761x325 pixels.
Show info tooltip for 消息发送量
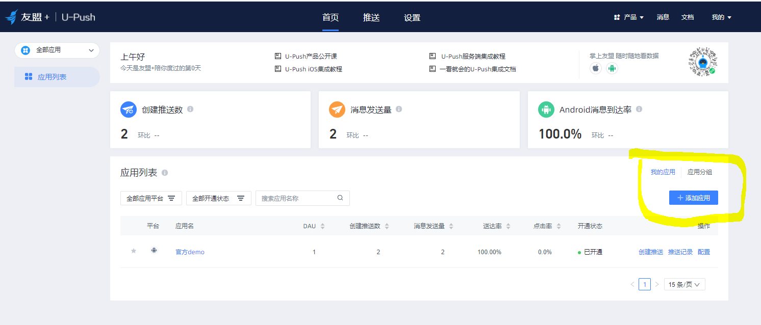coord(399,109)
